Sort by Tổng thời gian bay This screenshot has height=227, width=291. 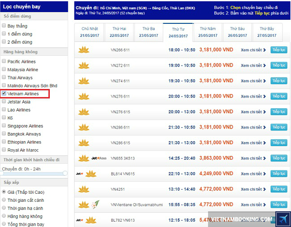(x=4, y=224)
